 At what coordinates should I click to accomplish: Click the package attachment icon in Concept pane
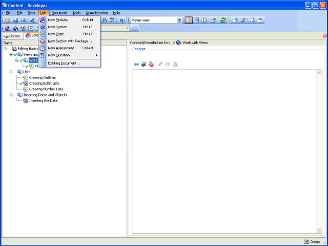click(x=151, y=64)
